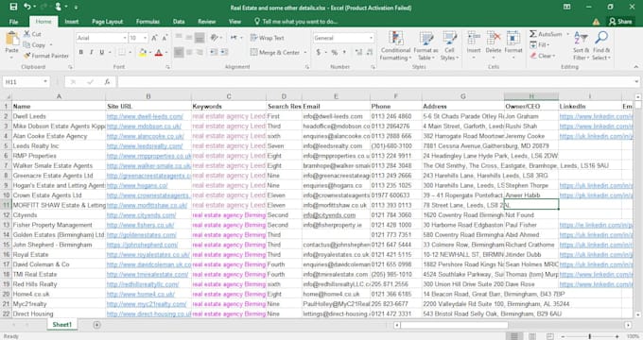Image resolution: width=643 pixels, height=340 pixels.
Task: Switch to the View tab
Action: pos(235,22)
